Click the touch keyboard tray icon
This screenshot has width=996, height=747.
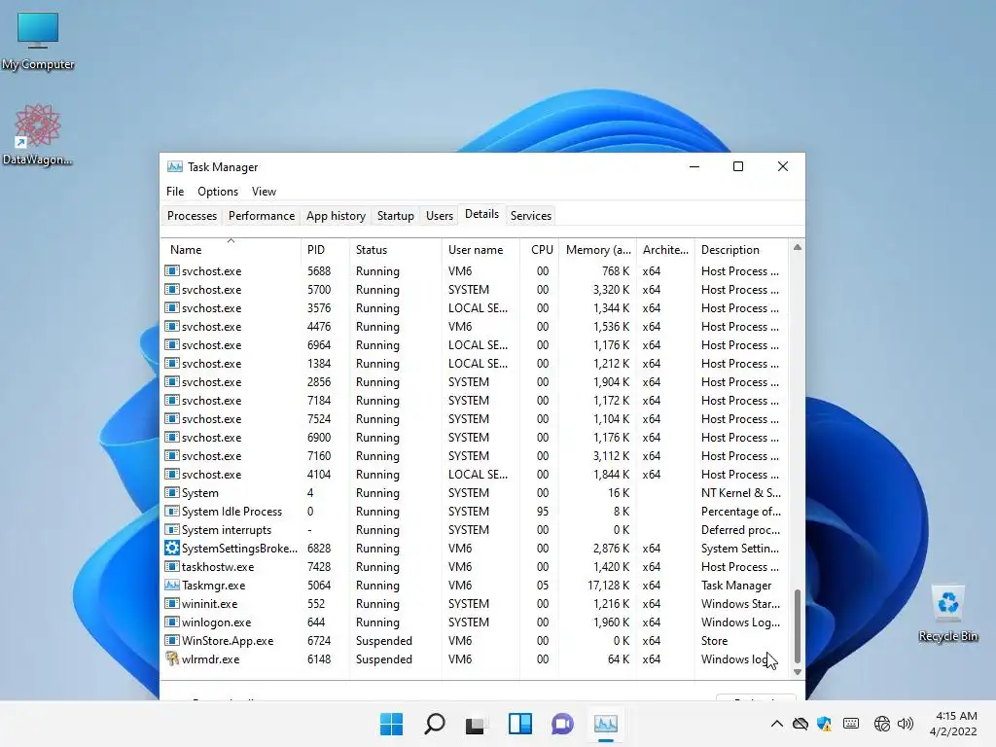click(x=851, y=724)
